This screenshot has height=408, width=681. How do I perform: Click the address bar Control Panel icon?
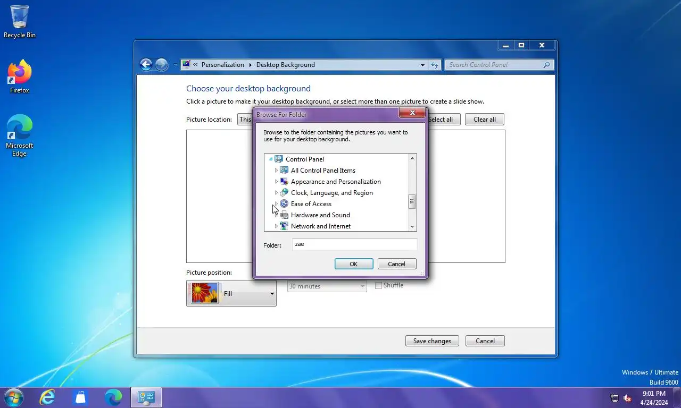186,65
